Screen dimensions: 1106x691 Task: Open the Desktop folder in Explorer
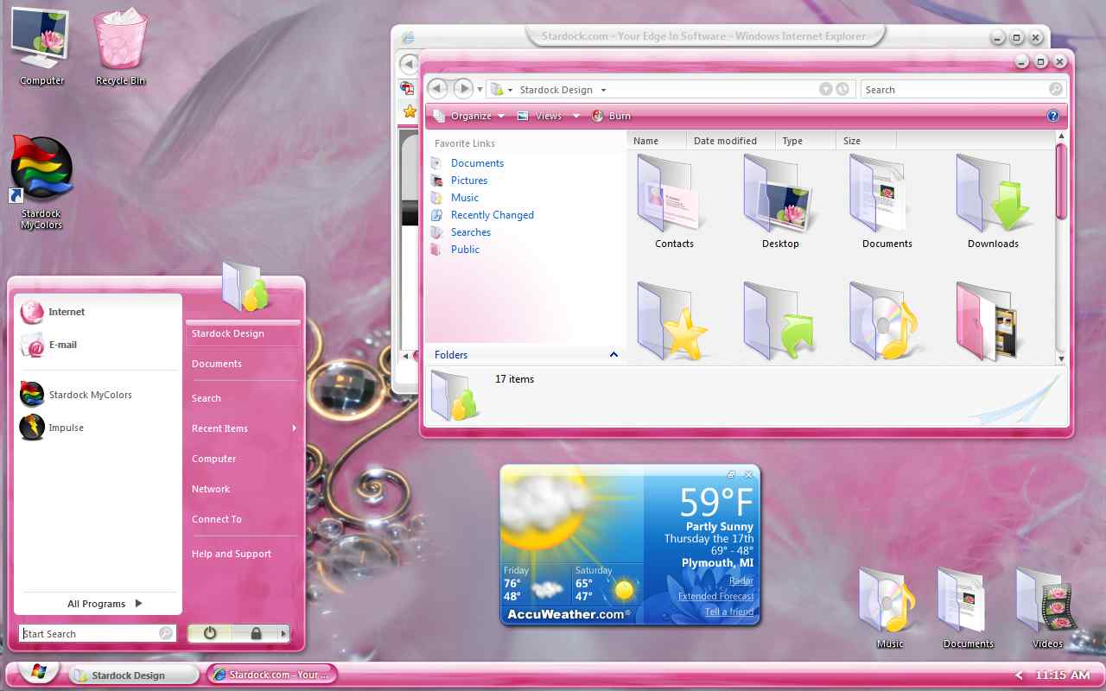coord(780,202)
